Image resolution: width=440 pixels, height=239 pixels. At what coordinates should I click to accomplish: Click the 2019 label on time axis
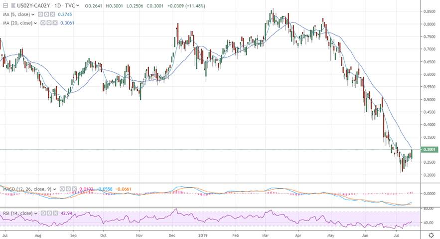[x=203, y=234]
